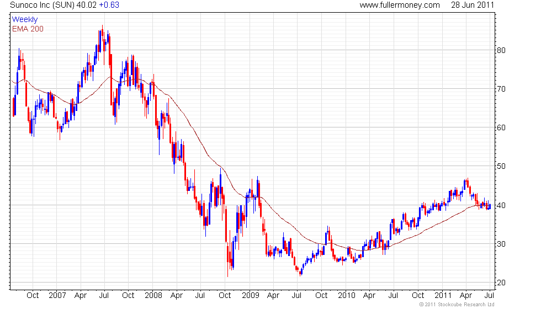This screenshot has width=541, height=309.
Task: Open the www.fullermoney.com link text
Action: tap(400, 5)
